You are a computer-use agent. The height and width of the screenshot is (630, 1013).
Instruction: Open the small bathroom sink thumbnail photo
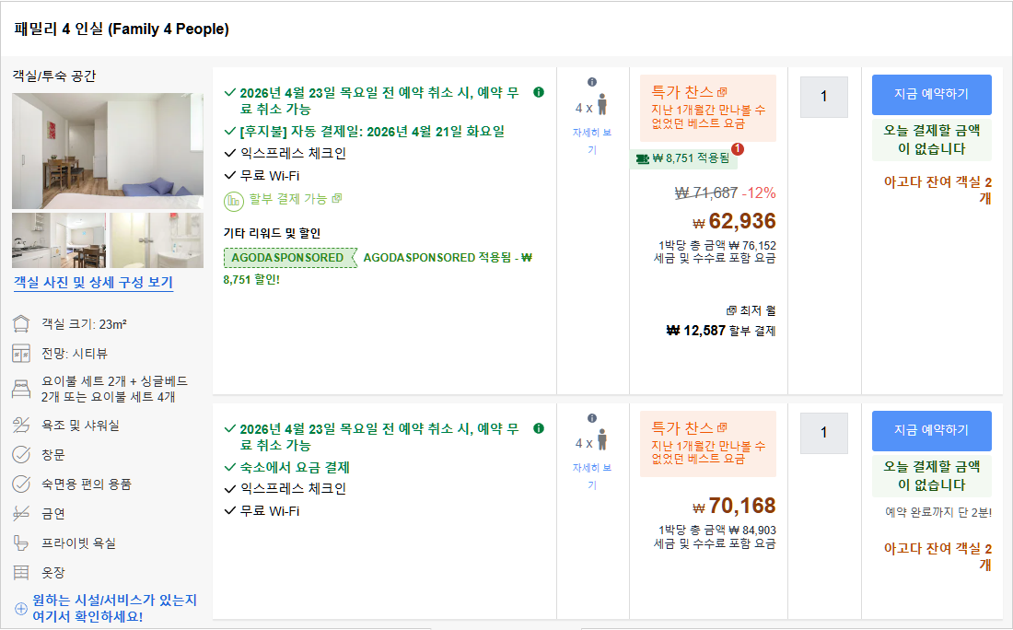point(157,240)
